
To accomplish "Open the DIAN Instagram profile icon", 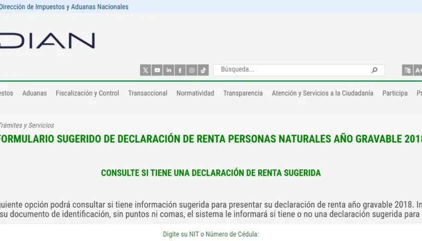I will pos(191,70).
